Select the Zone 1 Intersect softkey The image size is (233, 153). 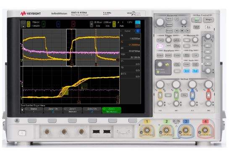click(73, 110)
